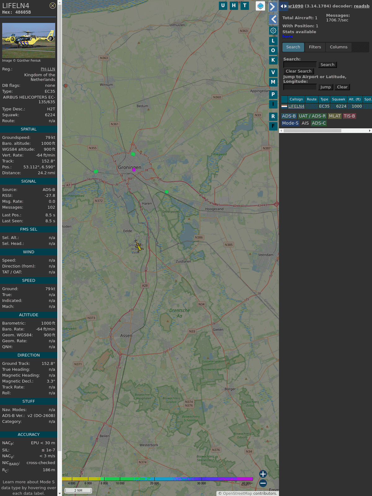
Task: Zoom out with the minus button
Action: (263, 483)
